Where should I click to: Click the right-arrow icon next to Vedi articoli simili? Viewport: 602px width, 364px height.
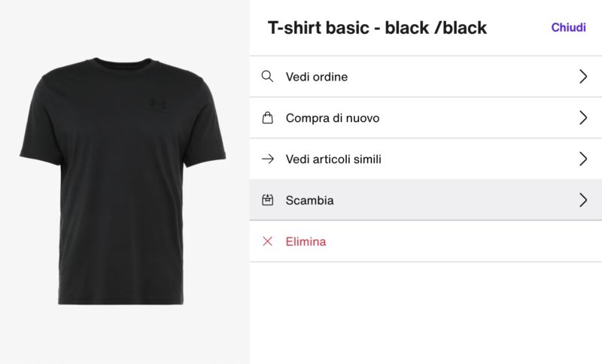267,159
